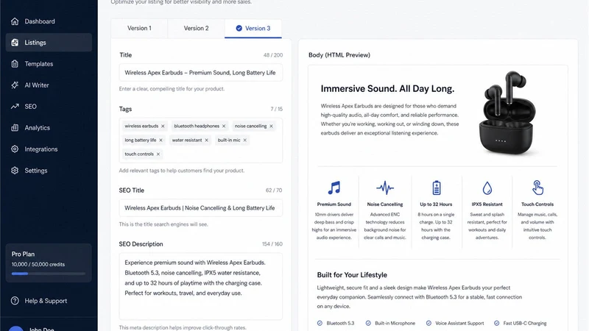Click the 'Premium Sound' feature label
Viewport: 589px width, 331px height.
[x=334, y=204]
